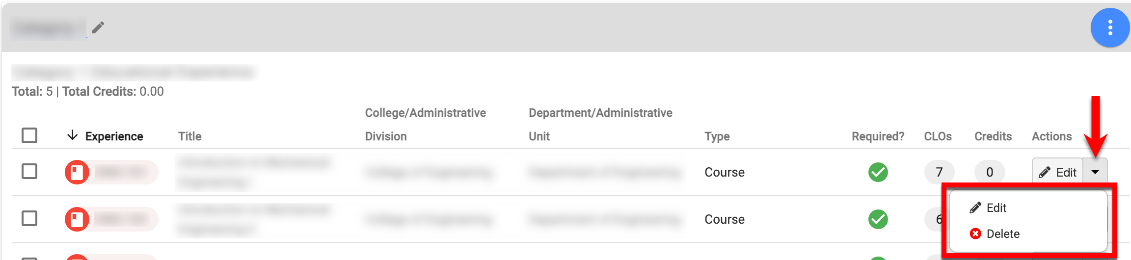Choose Delete from the dropdown menu
This screenshot has height=260, width=1131.
(x=1003, y=234)
